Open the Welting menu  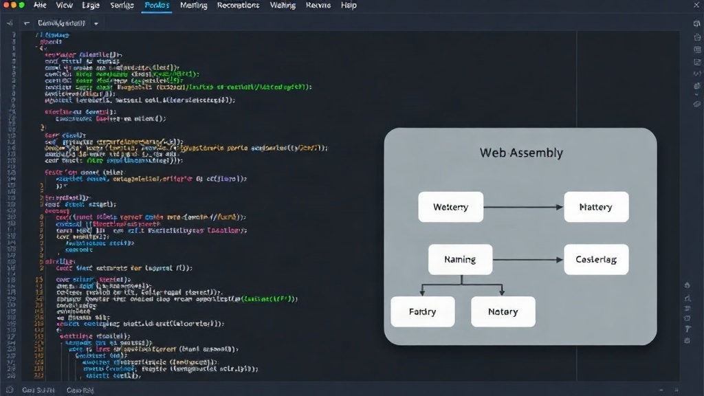pyautogui.click(x=283, y=5)
